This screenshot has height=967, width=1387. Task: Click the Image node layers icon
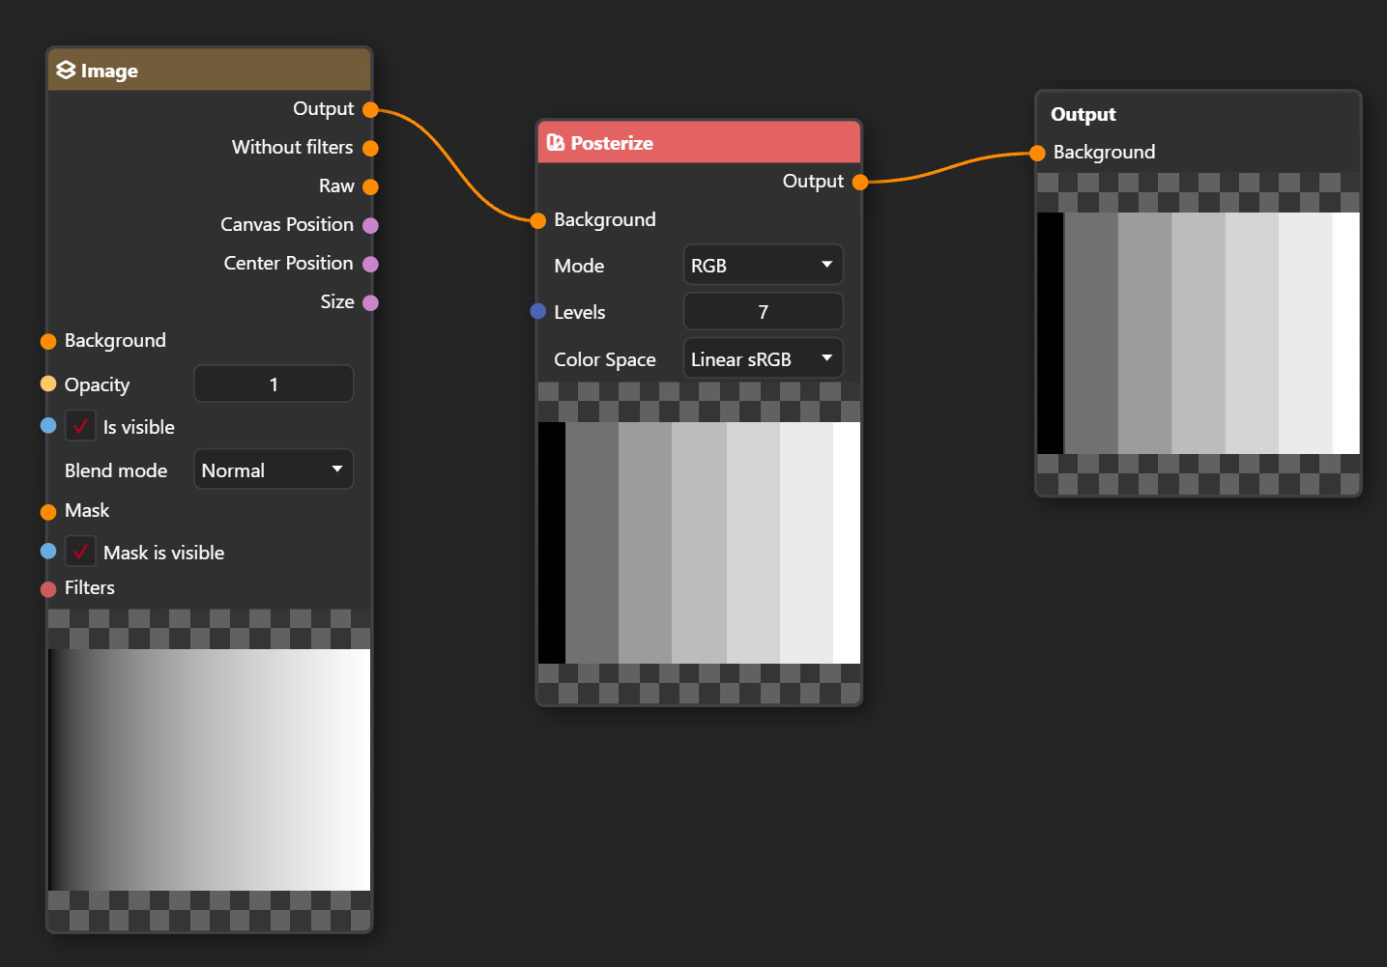(66, 71)
